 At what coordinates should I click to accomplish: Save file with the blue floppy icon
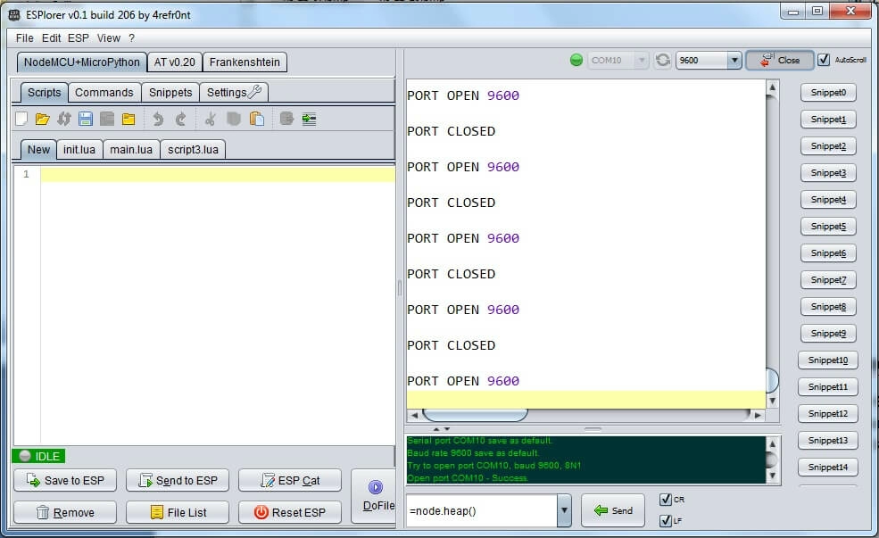pyautogui.click(x=86, y=119)
